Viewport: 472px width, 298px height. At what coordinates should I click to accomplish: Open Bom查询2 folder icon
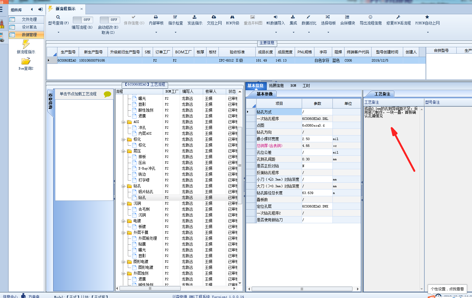[x=26, y=61]
